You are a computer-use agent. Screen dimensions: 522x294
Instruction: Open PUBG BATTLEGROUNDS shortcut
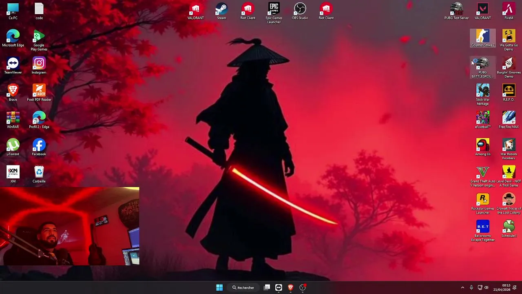(483, 68)
